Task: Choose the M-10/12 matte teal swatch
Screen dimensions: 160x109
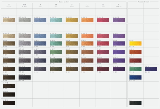Action: click(56, 20)
